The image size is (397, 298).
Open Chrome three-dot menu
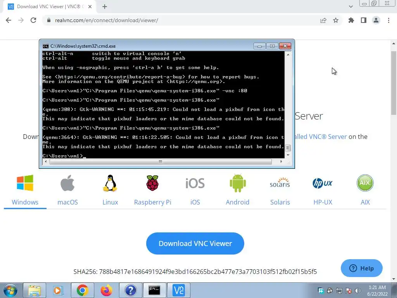pos(388,20)
